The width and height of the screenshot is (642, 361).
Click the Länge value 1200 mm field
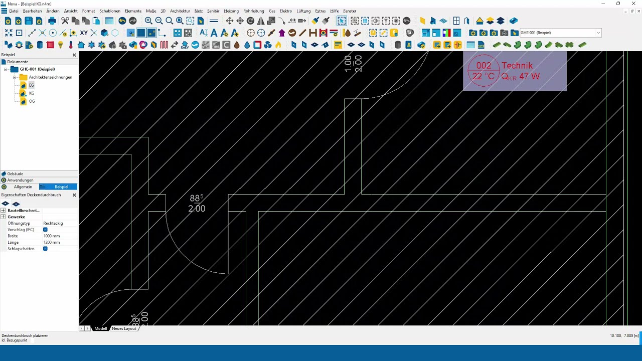point(60,243)
